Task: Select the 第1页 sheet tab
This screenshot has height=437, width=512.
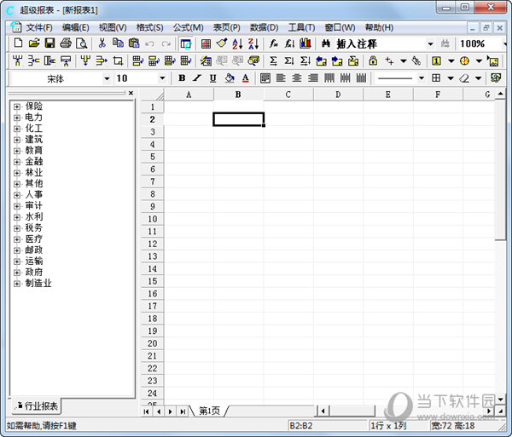Action: (x=209, y=411)
